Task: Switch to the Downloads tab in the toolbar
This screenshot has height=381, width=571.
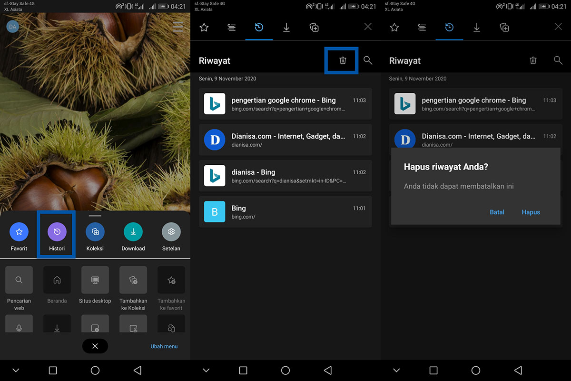Action: [x=286, y=28]
